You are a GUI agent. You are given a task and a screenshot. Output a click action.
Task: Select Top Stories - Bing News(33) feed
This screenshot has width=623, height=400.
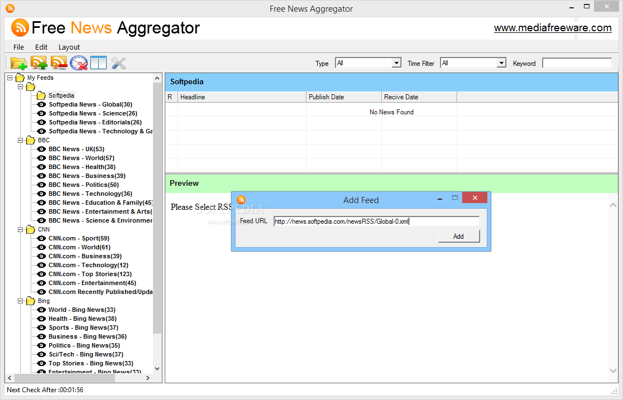click(x=91, y=363)
